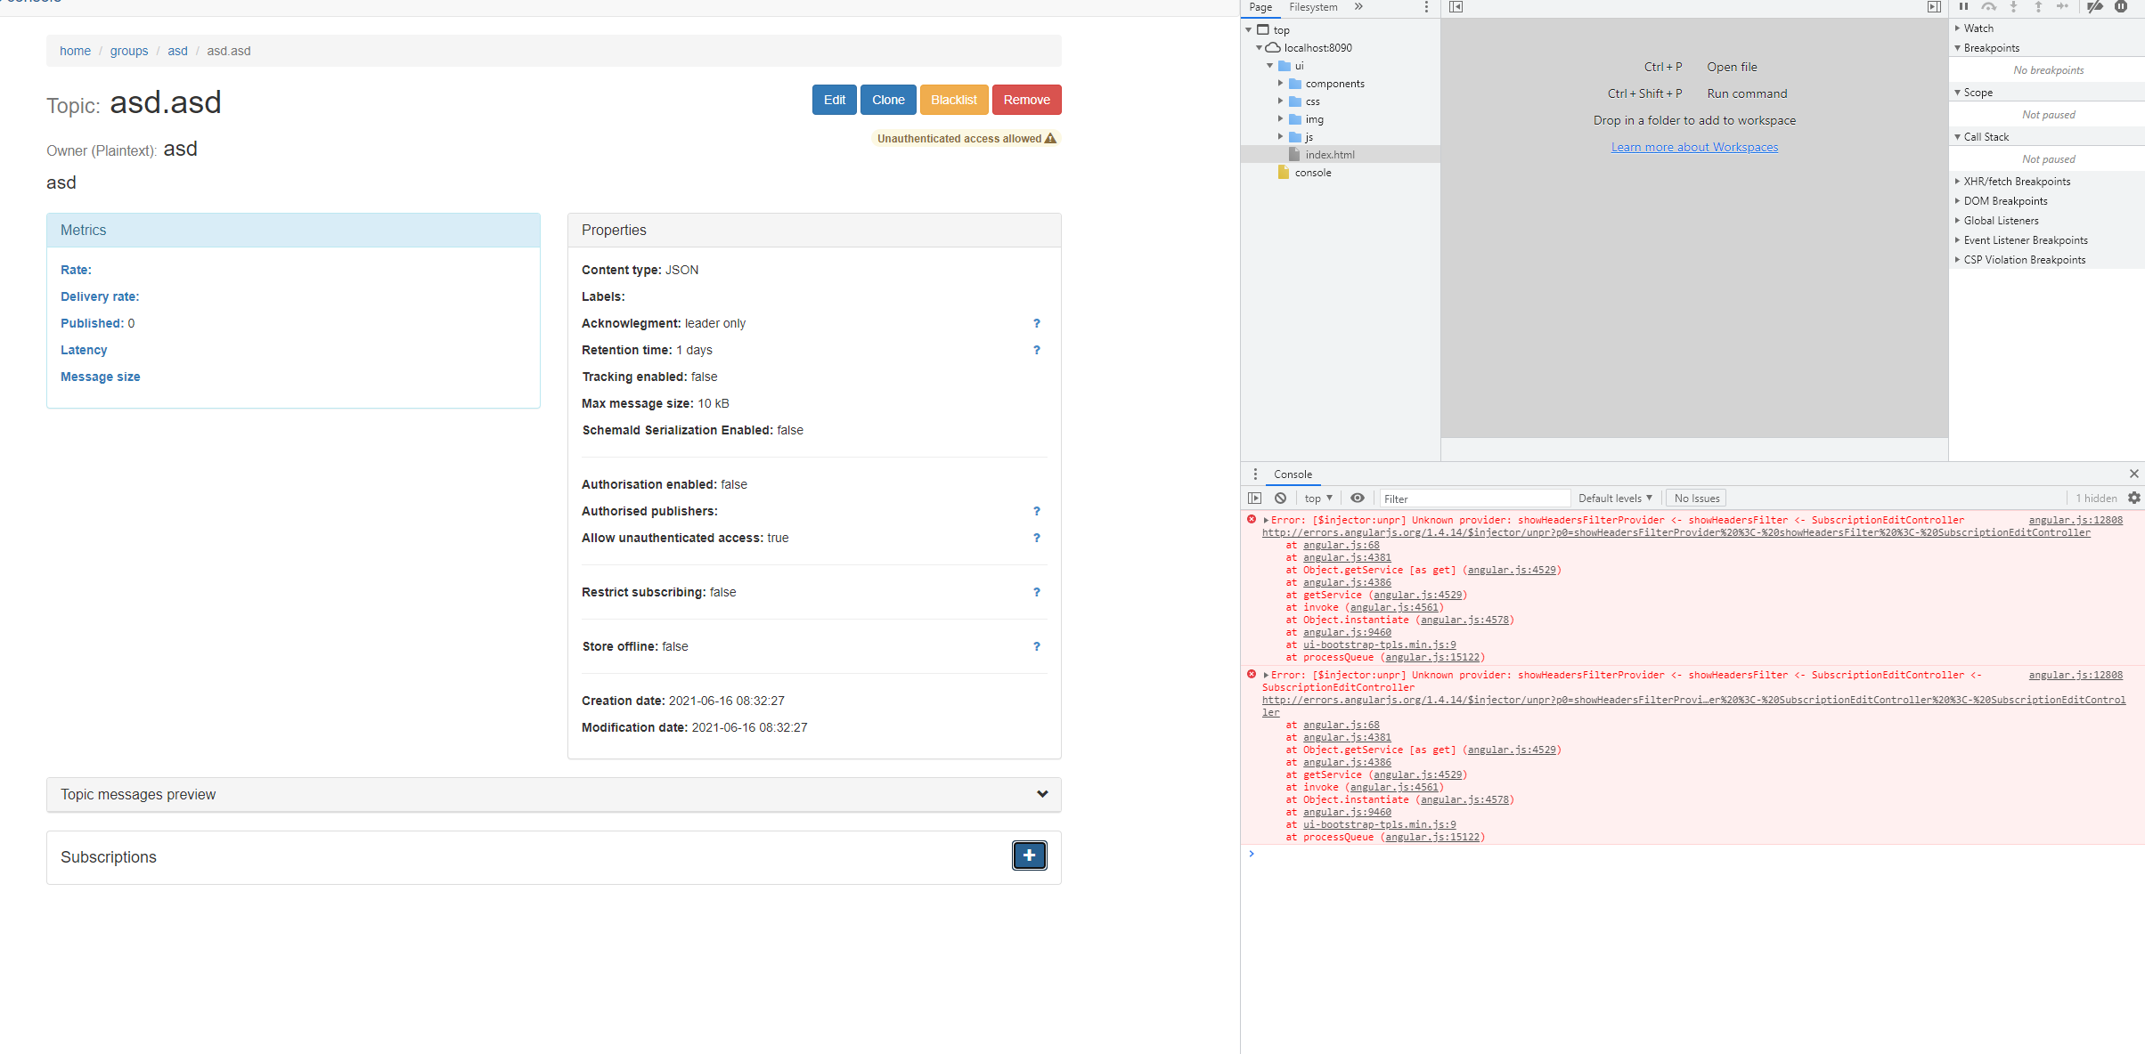The width and height of the screenshot is (2145, 1054).
Task: Open the Default levels dropdown
Action: [1616, 498]
